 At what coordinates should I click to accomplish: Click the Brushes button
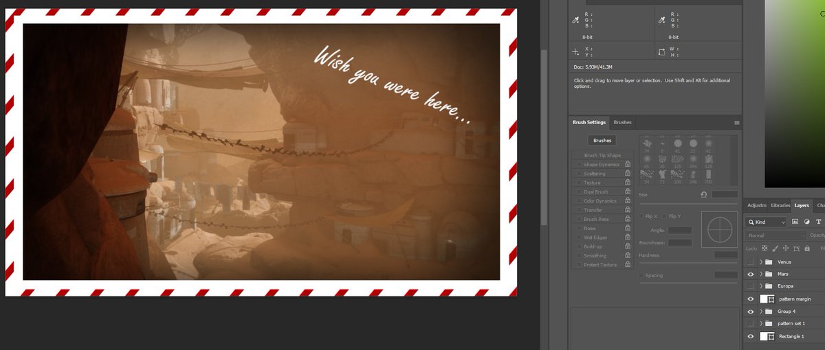[602, 141]
